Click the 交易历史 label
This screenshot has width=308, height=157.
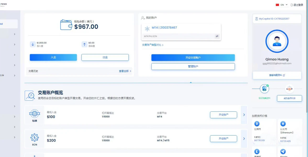(x=33, y=71)
